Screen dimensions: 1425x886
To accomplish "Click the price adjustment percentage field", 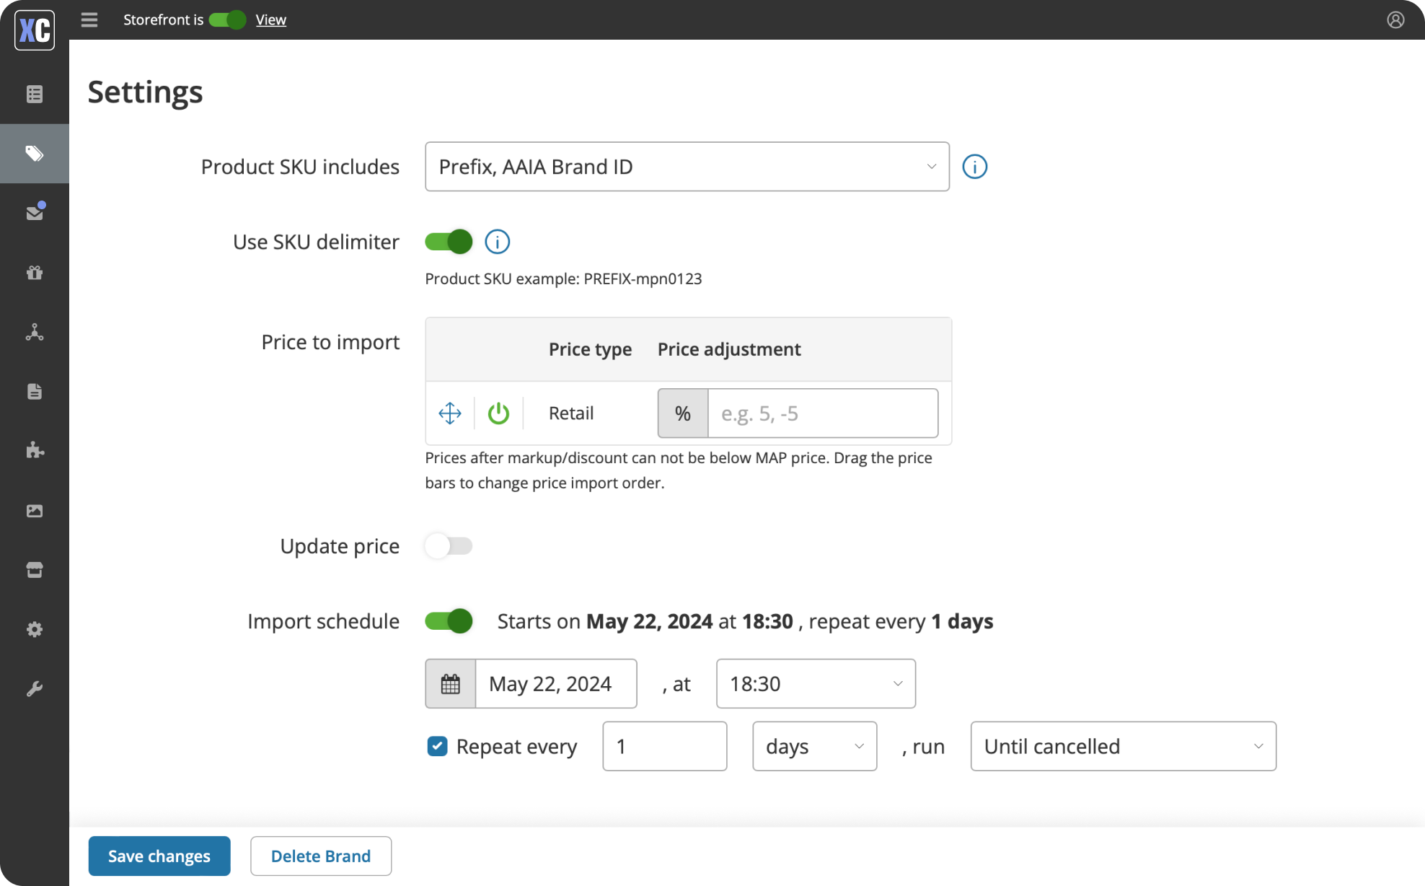I will click(822, 413).
